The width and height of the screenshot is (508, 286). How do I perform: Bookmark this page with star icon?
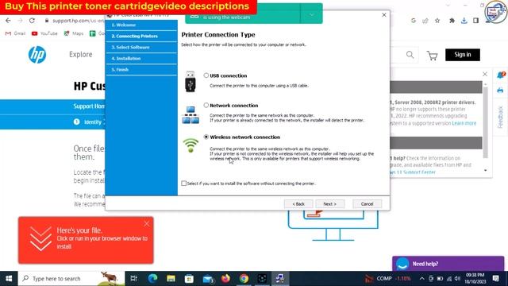(x=437, y=21)
